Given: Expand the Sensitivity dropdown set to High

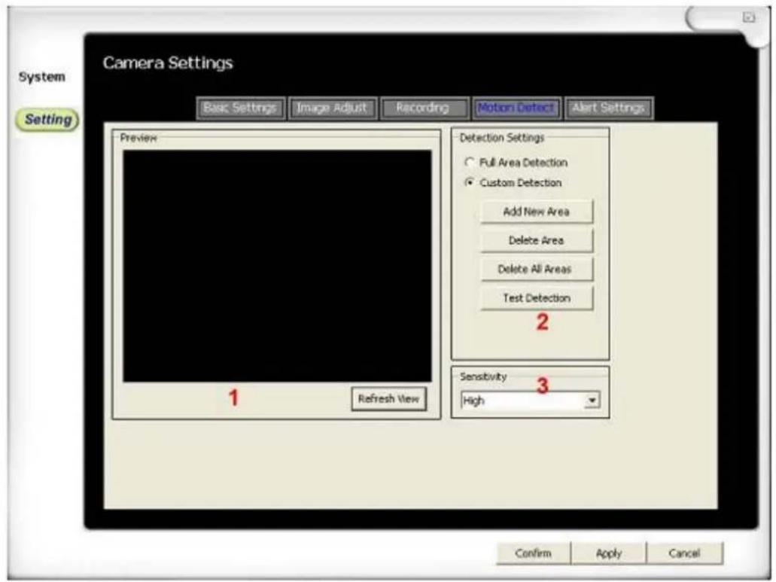Looking at the screenshot, I should (x=592, y=401).
